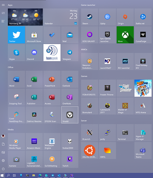
Task: Click the power button in sidebar
Action: [3, 169]
